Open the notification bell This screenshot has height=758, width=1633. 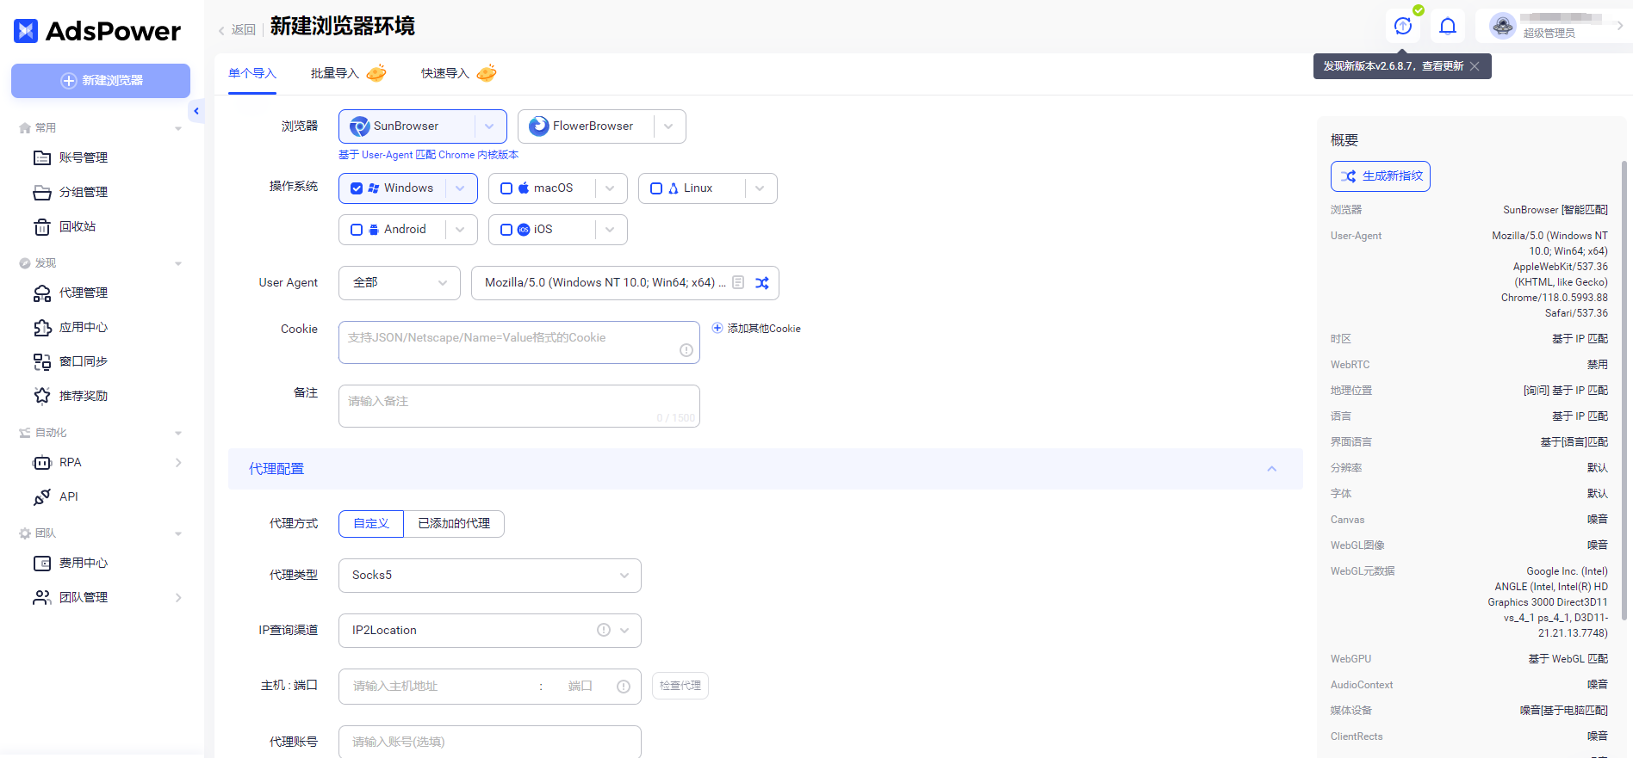pos(1448,26)
